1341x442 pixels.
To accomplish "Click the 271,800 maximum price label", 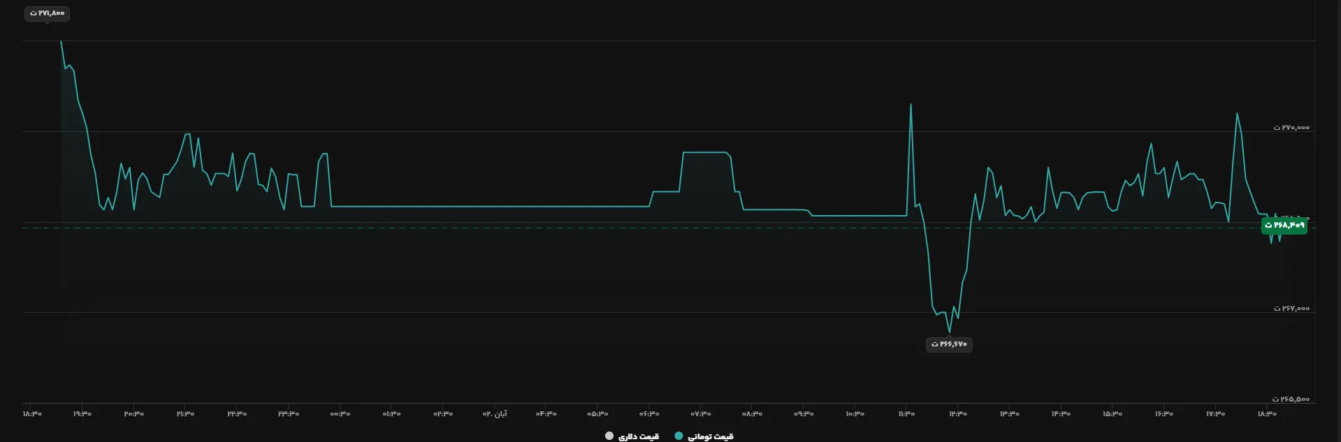I will coord(48,13).
